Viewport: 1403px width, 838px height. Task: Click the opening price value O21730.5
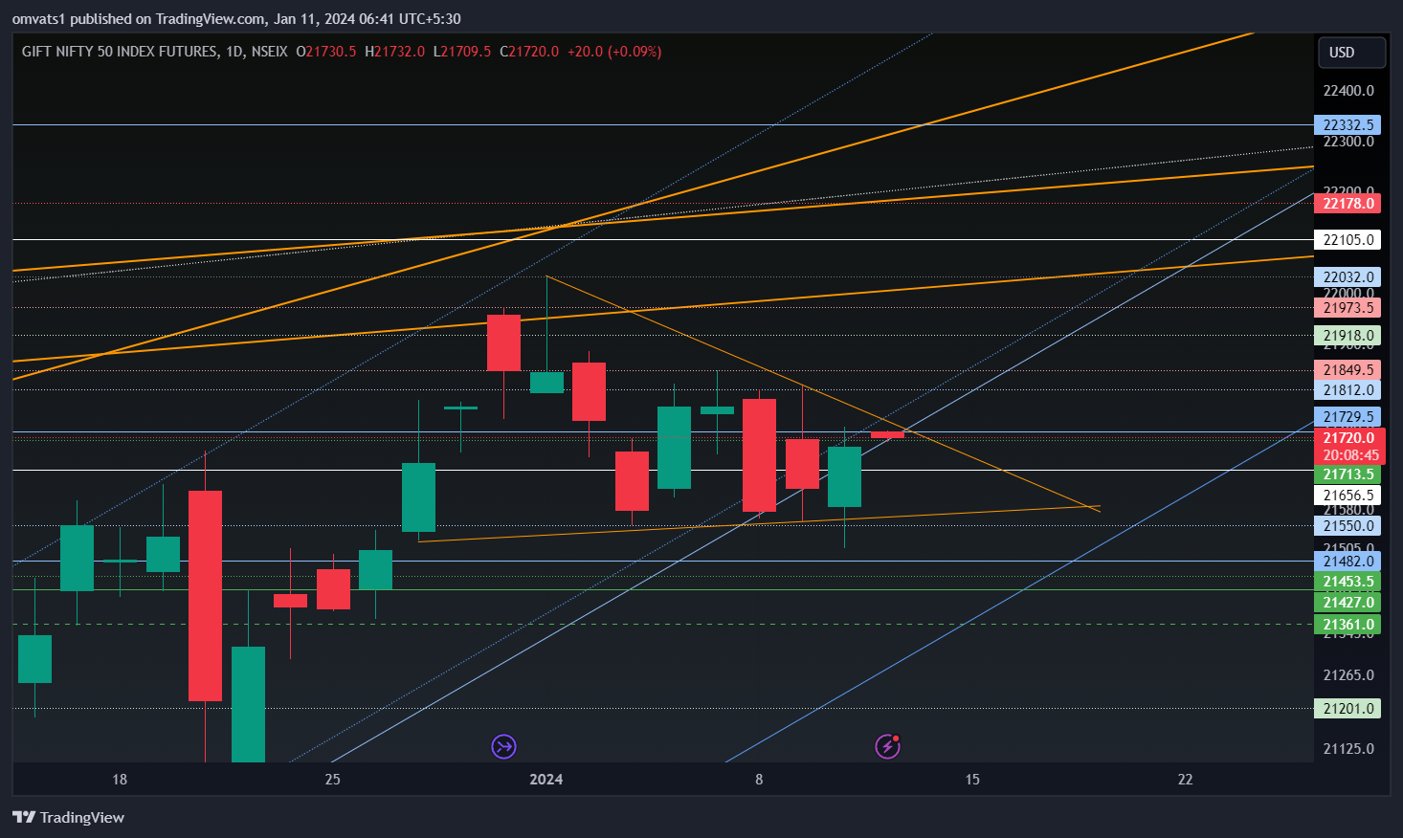click(325, 52)
